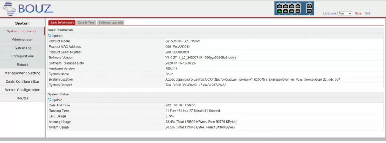Click the Quit link
Screen dimensions: 386x143
(367, 14)
